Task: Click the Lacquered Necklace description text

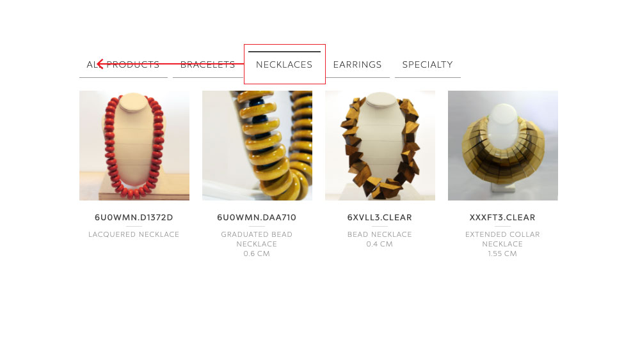Action: pos(134,234)
